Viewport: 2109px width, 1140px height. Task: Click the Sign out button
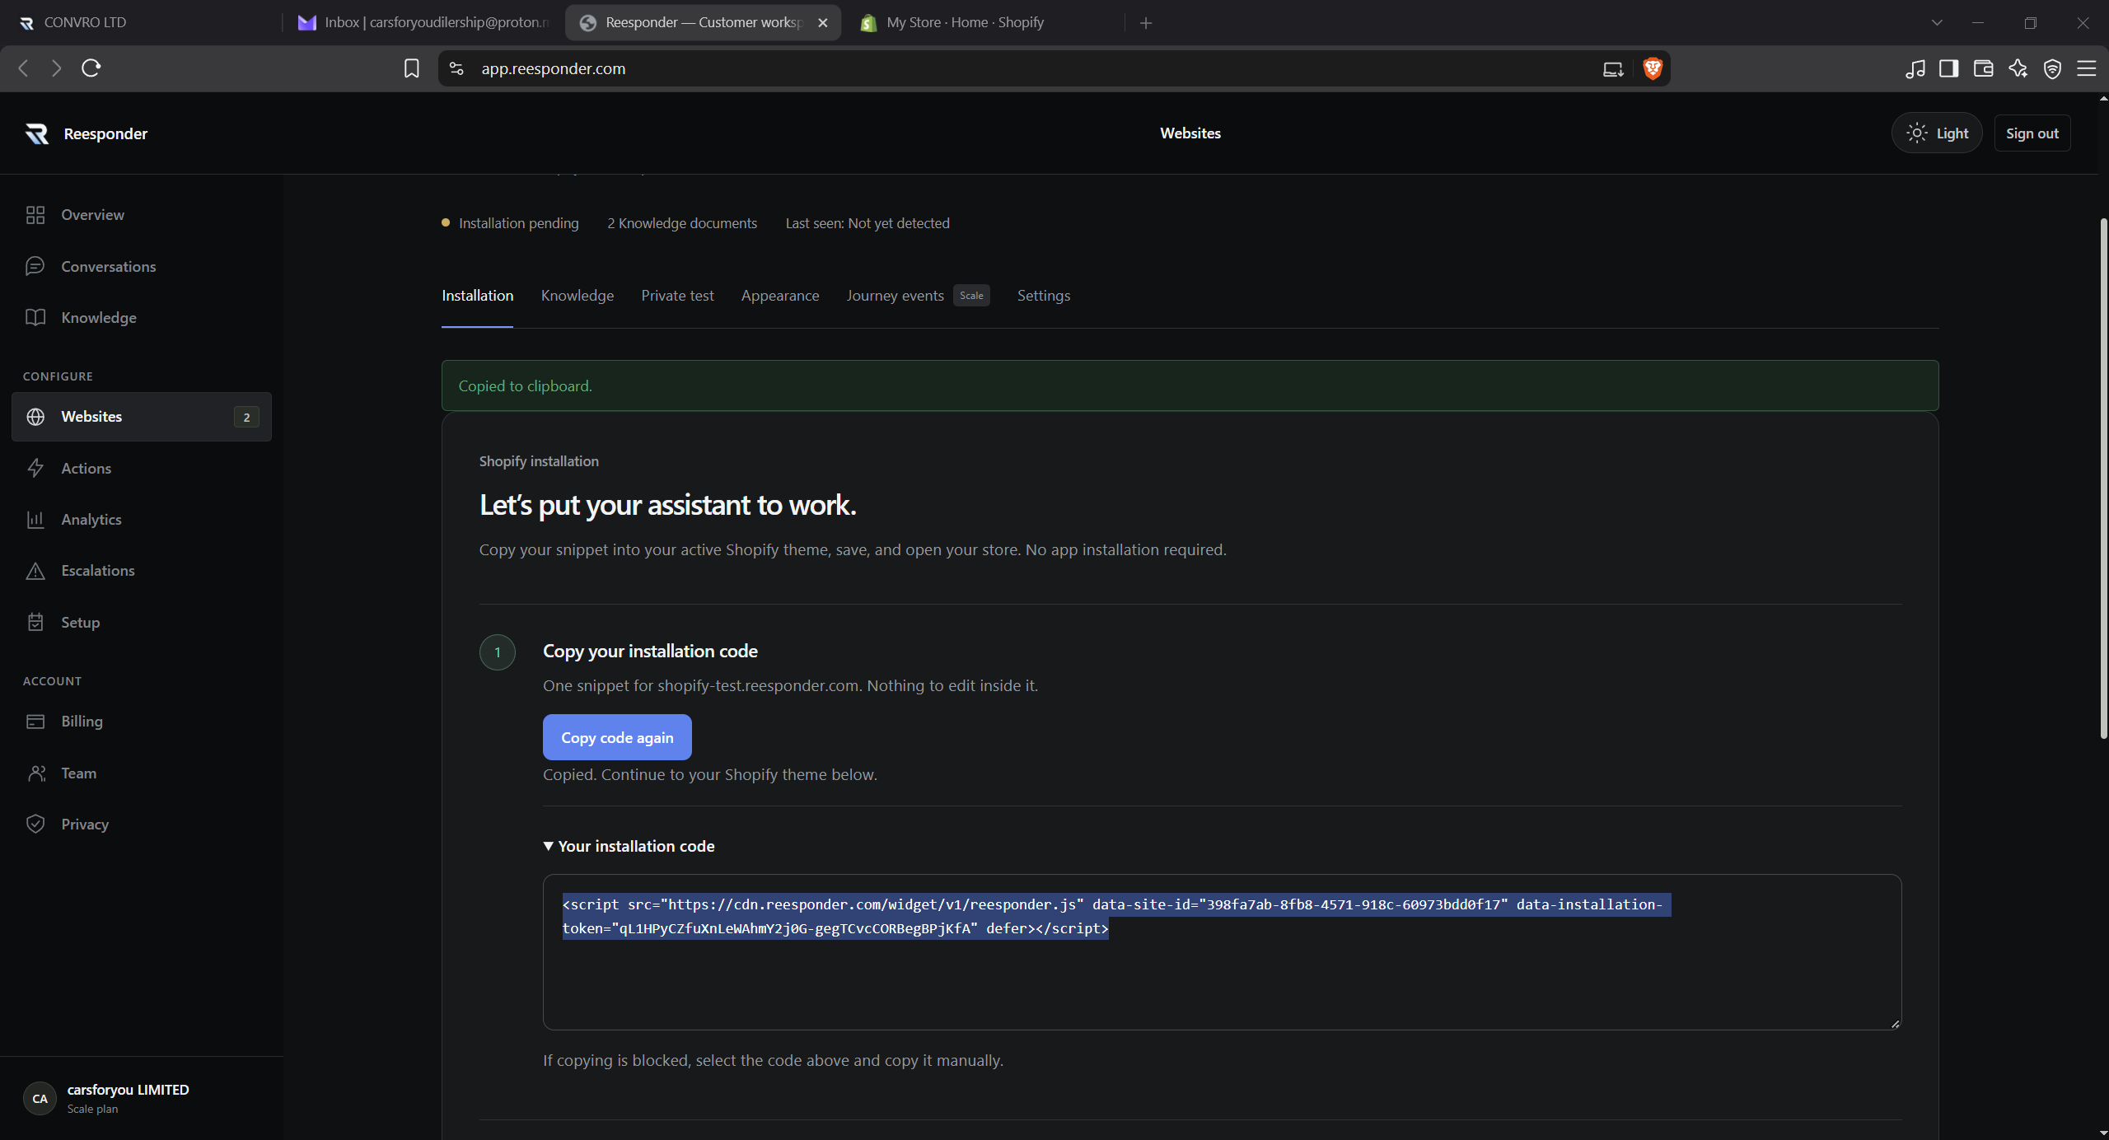pos(2032,133)
